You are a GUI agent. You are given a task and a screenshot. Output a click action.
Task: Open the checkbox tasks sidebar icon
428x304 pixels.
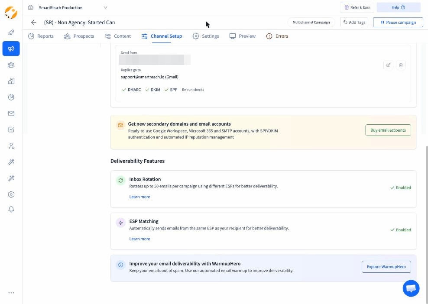pos(11,129)
